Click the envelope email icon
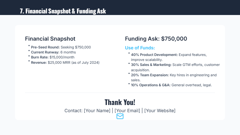Viewport: 240px width, 135px height. click(x=120, y=116)
